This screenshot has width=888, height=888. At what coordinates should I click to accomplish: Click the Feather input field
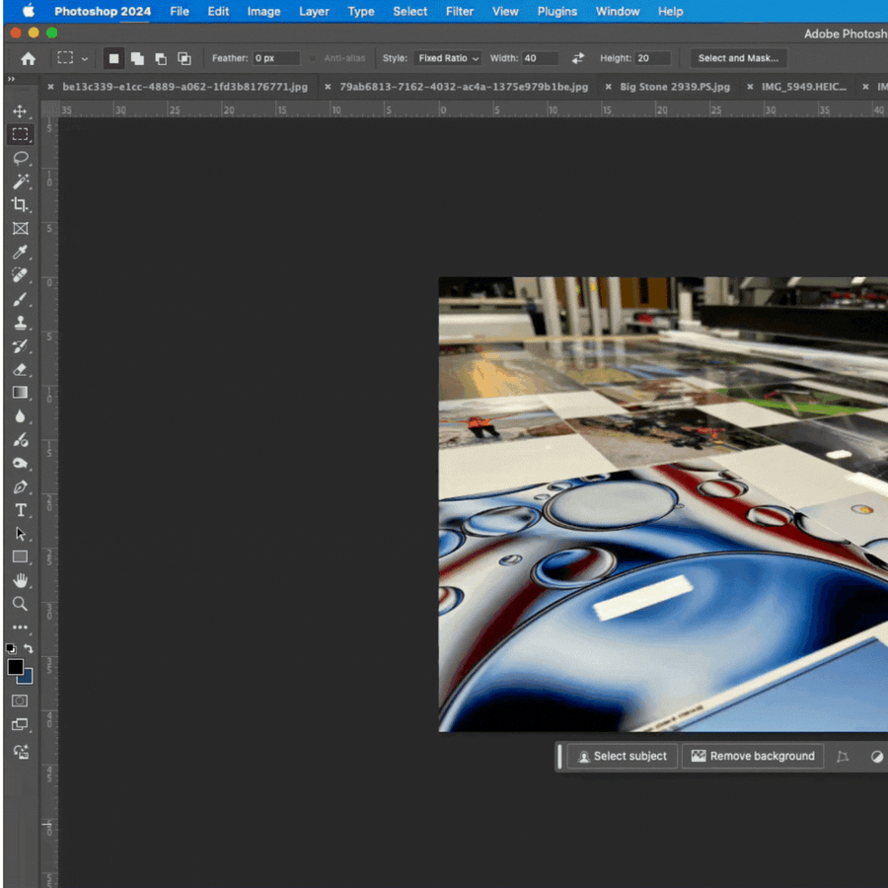[275, 58]
